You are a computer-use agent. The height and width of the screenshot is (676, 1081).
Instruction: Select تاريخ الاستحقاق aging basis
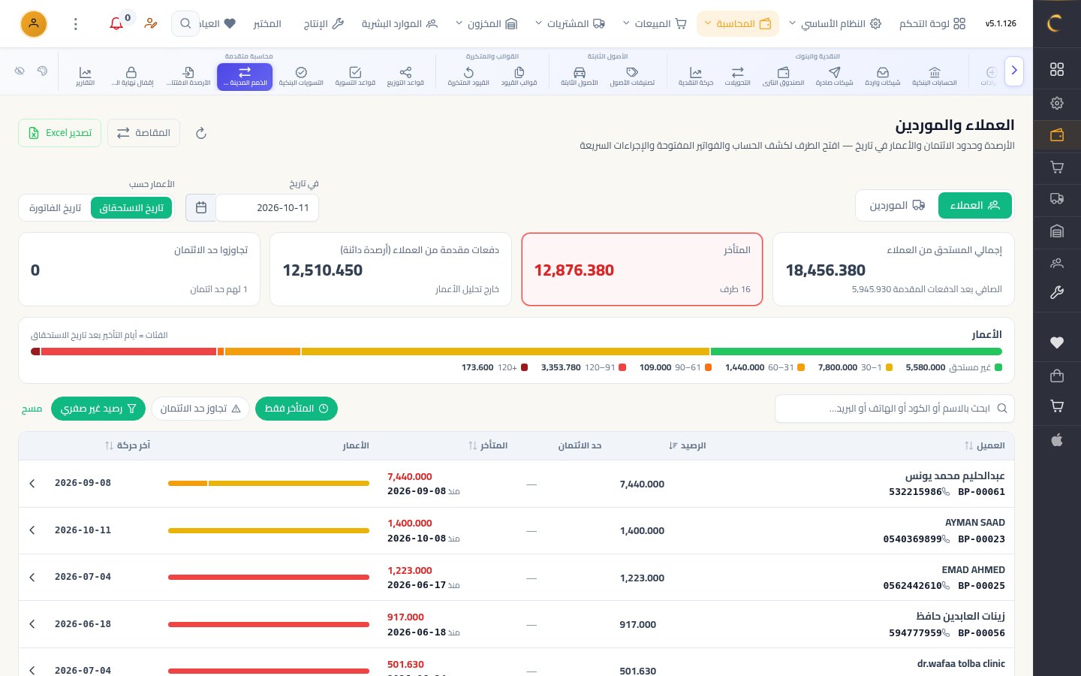pyautogui.click(x=131, y=208)
